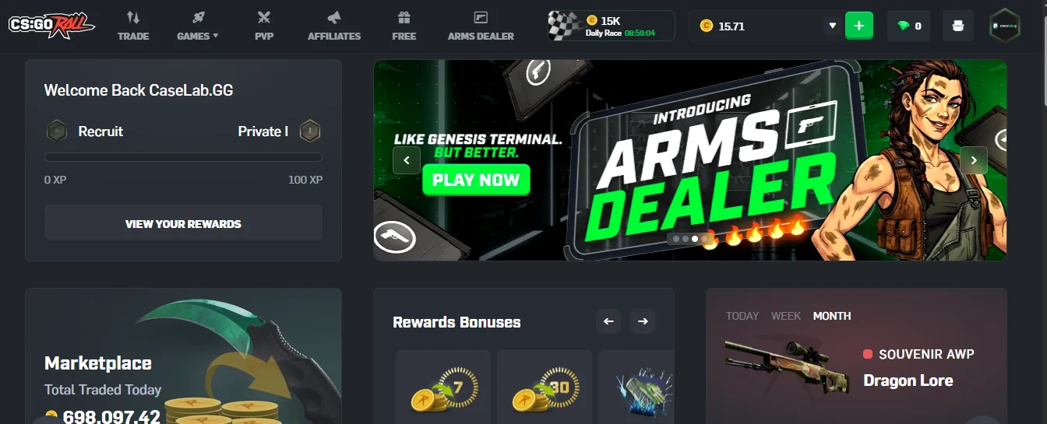Click the XP progress bar

click(x=183, y=157)
